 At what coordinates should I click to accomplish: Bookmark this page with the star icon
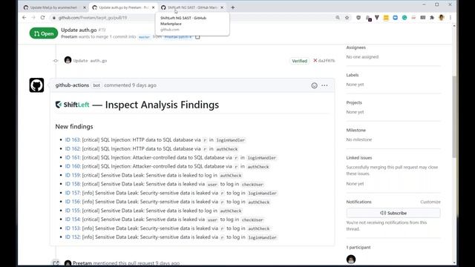click(x=347, y=18)
